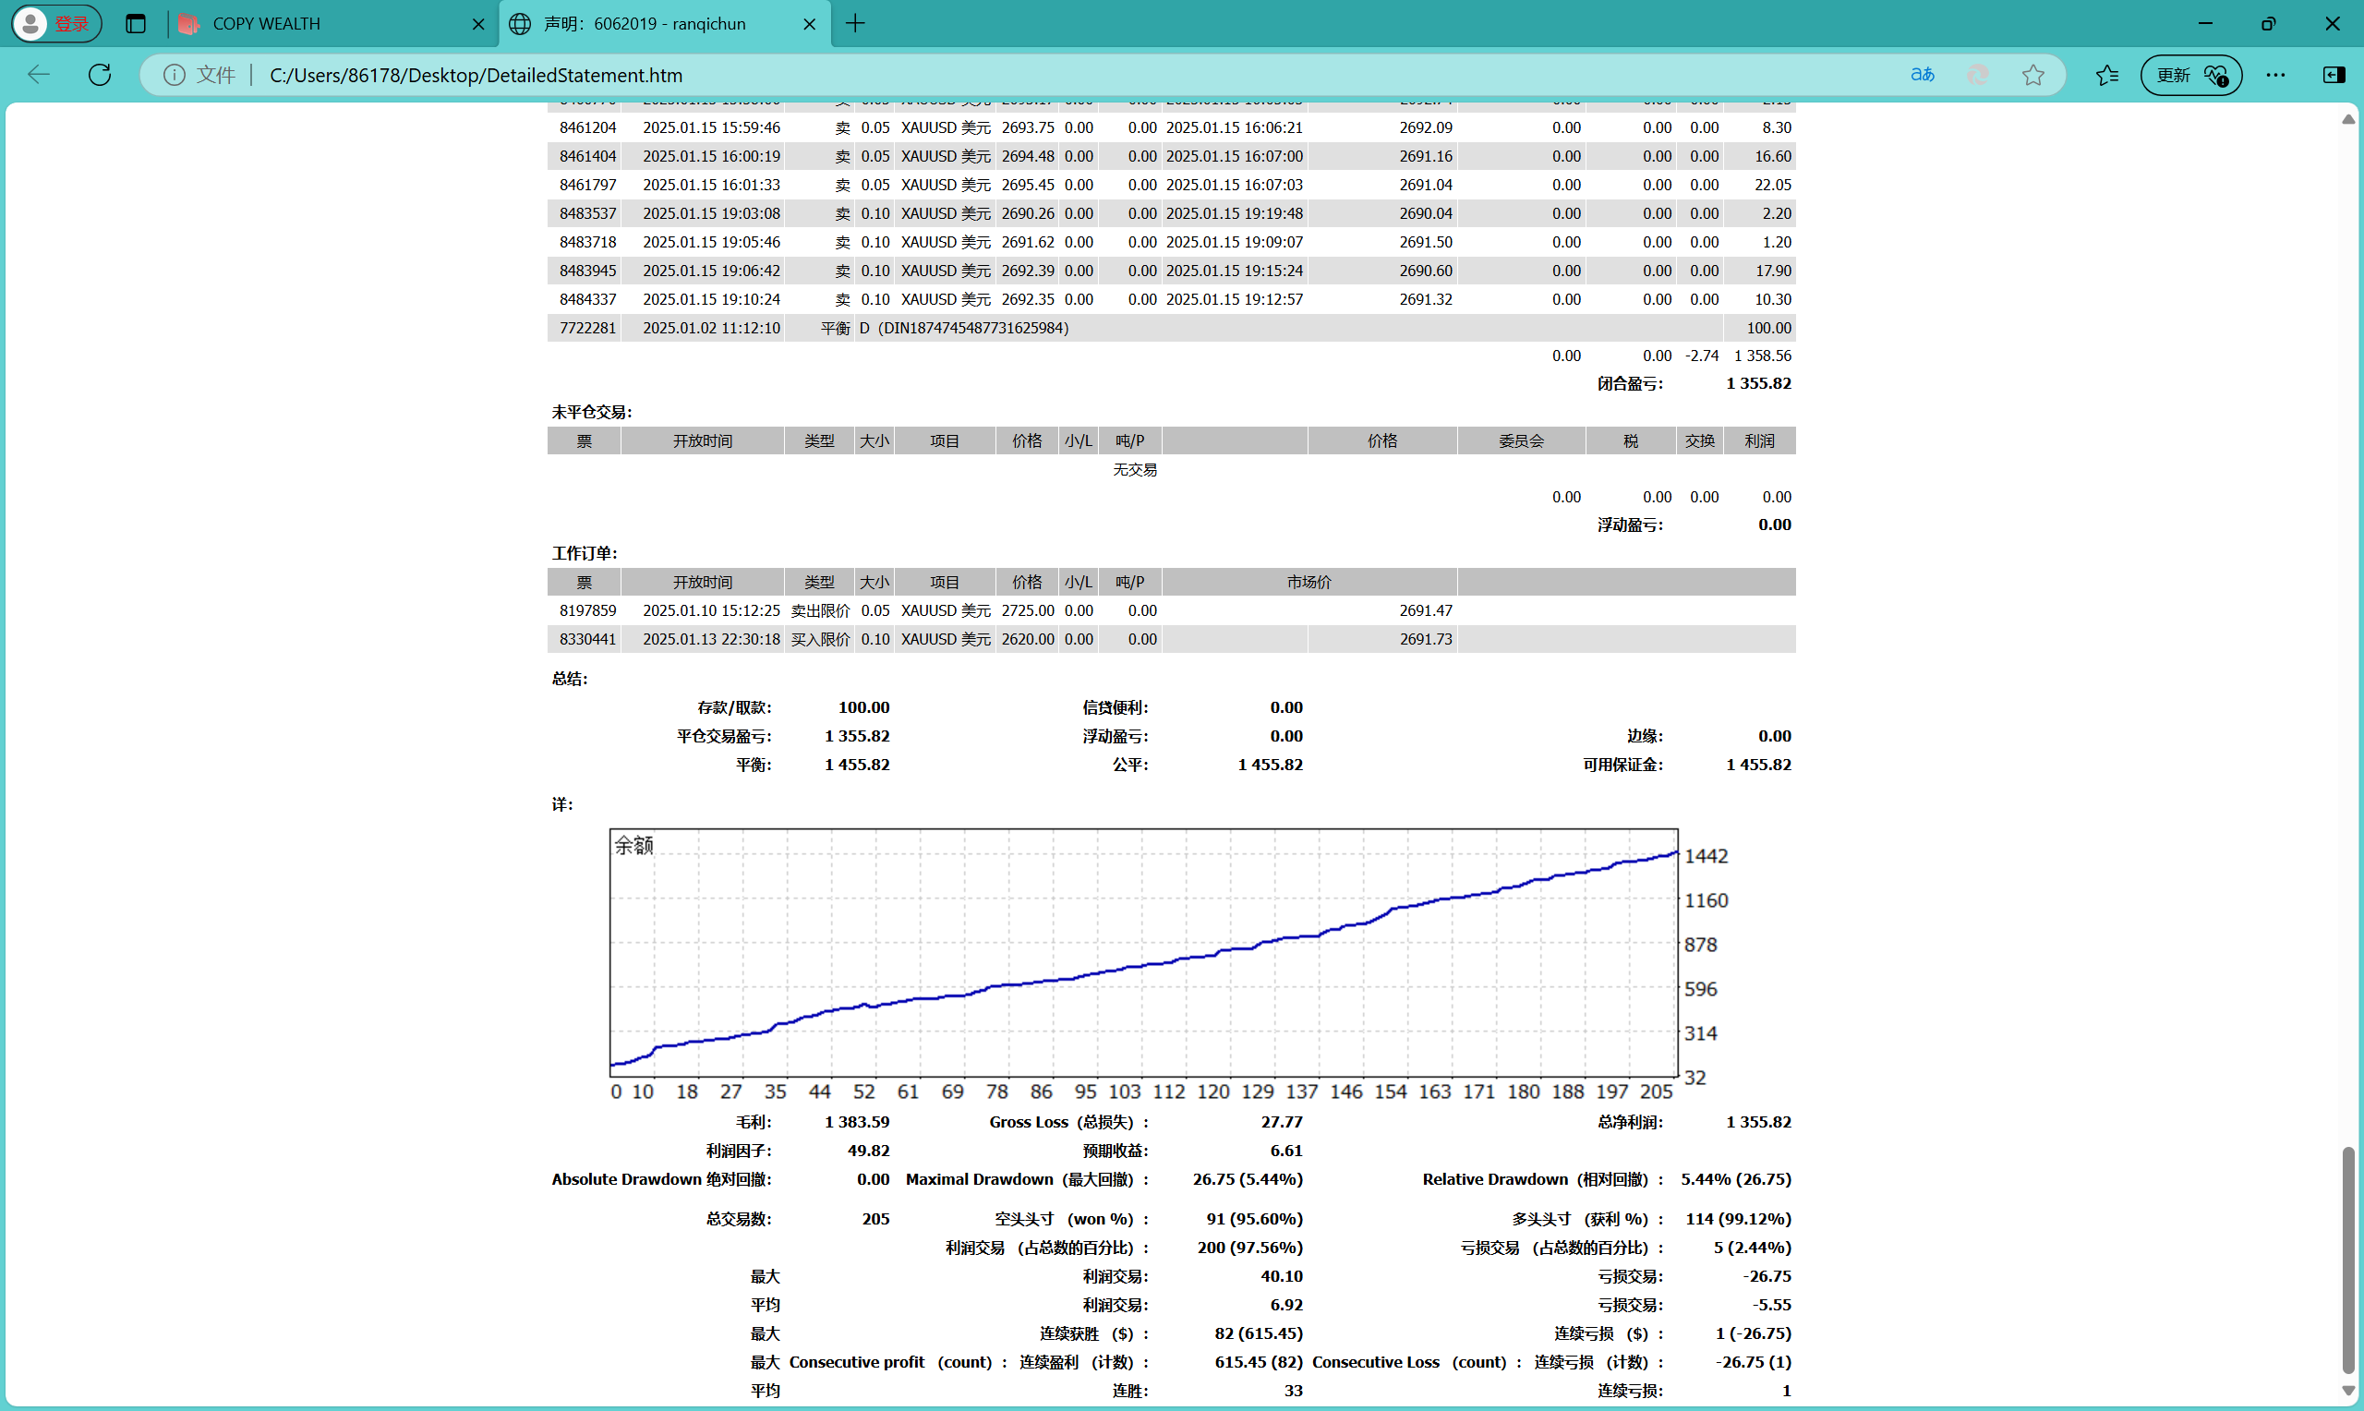Click the largest profit trade value 40.10
The width and height of the screenshot is (2364, 1411).
[x=1282, y=1276]
